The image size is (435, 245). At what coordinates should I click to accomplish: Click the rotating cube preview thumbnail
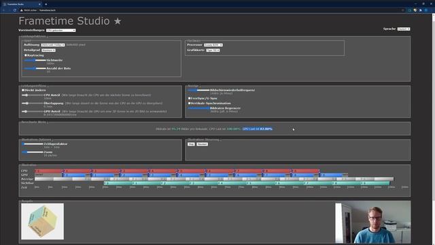point(42,221)
